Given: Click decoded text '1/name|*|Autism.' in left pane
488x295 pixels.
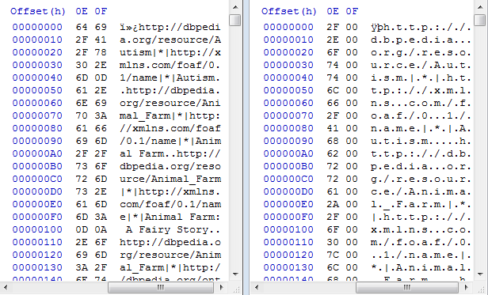Looking at the screenshot, I should (x=170, y=78).
